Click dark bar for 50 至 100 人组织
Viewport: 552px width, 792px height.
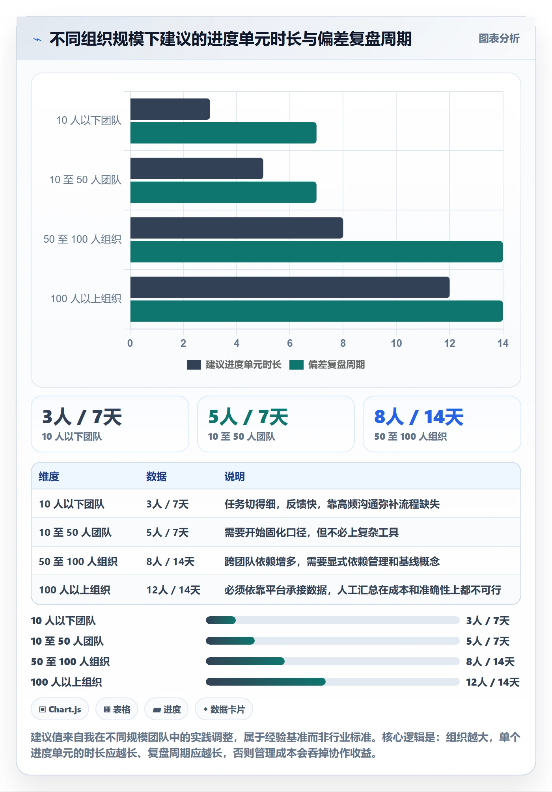tap(237, 228)
